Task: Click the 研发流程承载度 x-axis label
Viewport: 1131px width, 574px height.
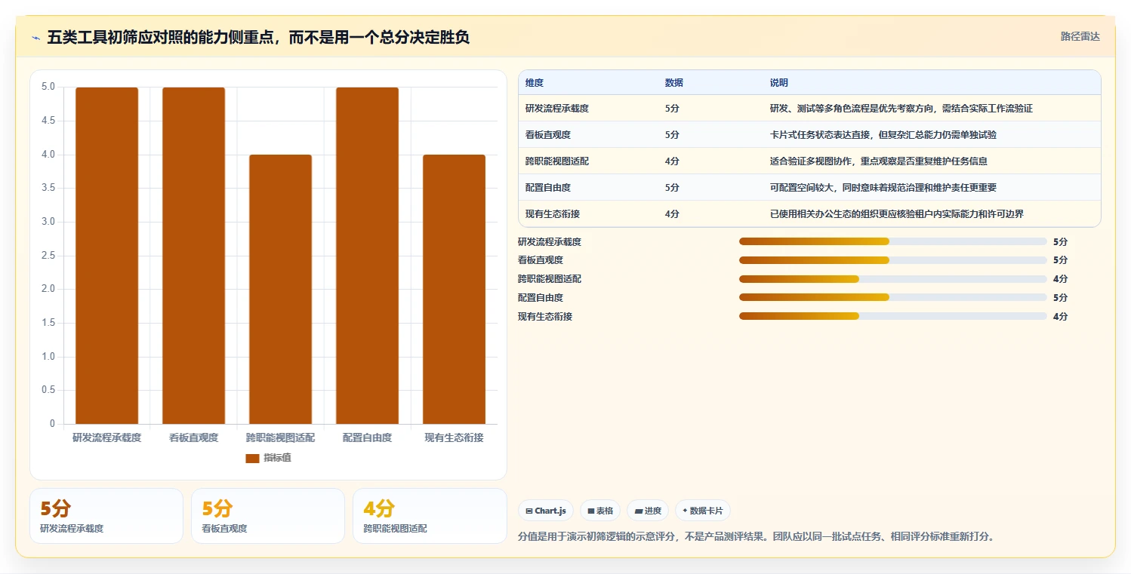Action: pos(106,437)
